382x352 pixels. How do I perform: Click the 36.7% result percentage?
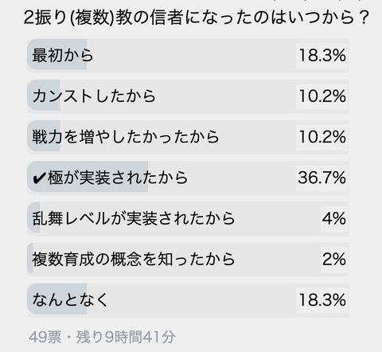[322, 178]
